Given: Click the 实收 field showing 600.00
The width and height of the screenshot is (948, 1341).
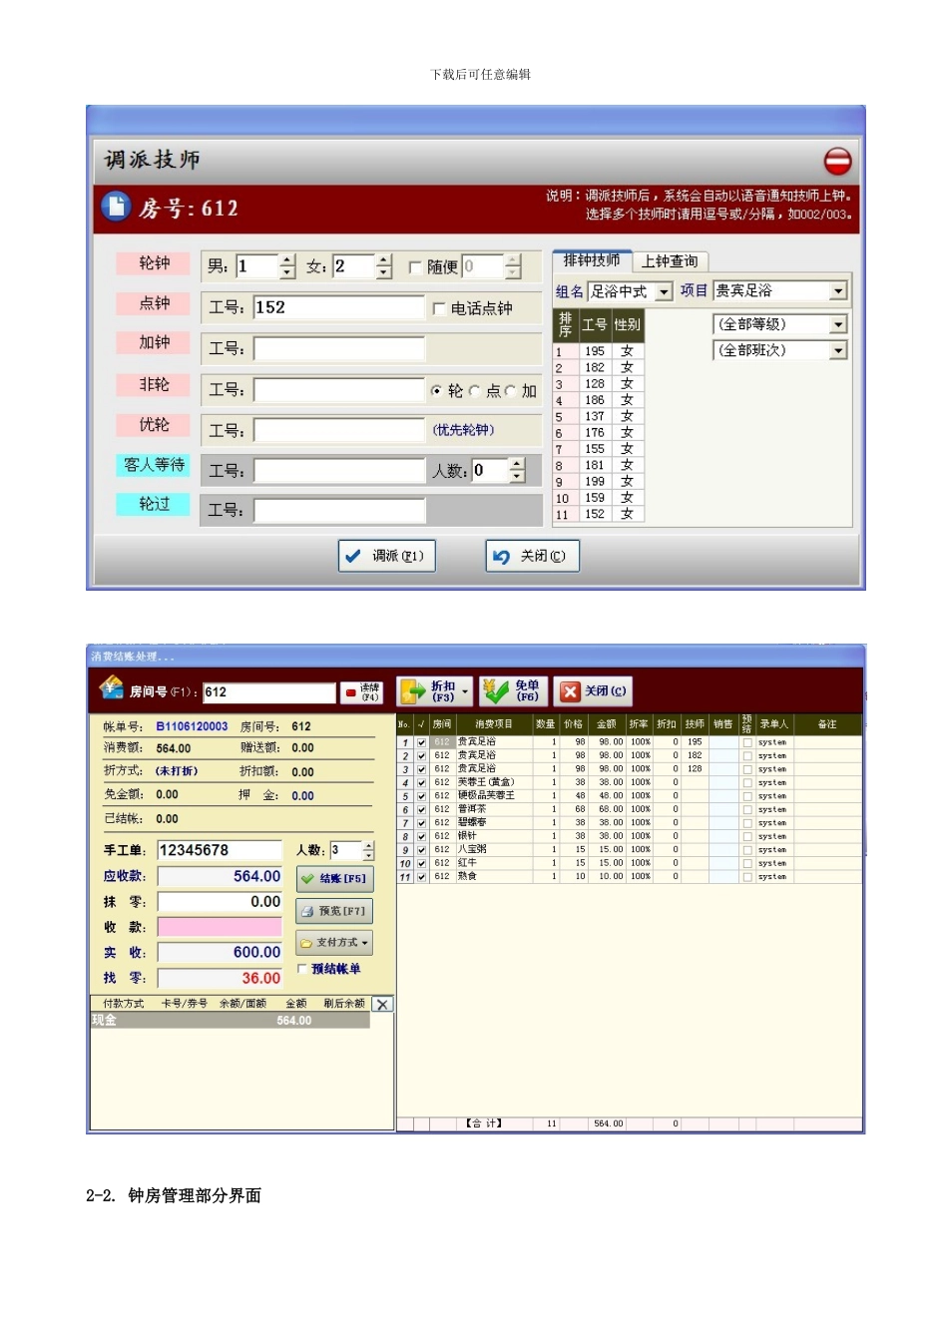Looking at the screenshot, I should [x=220, y=953].
